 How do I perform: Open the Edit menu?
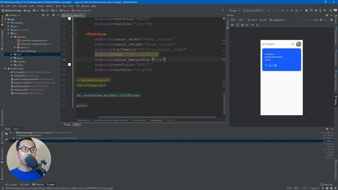tap(8, 6)
